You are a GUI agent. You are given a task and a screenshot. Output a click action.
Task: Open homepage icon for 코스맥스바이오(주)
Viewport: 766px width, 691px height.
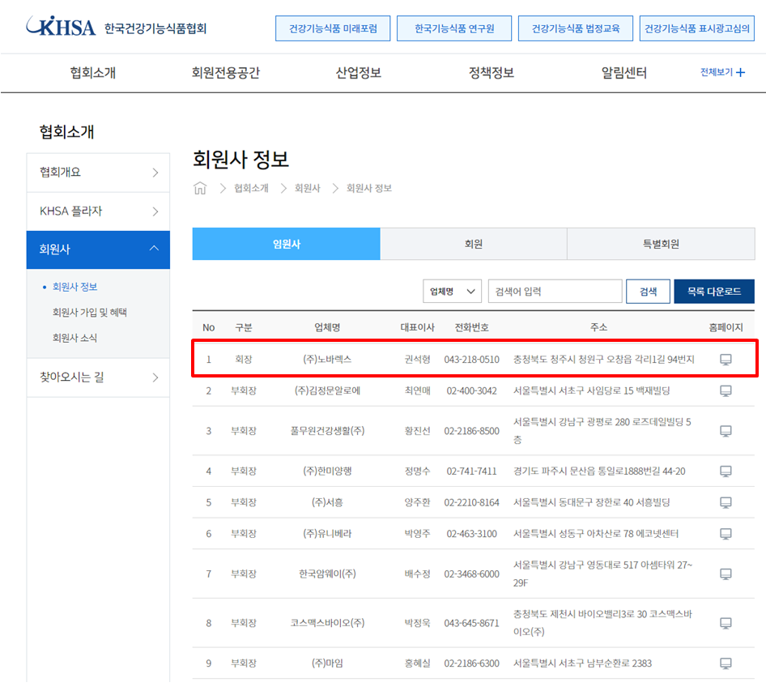[x=726, y=623]
